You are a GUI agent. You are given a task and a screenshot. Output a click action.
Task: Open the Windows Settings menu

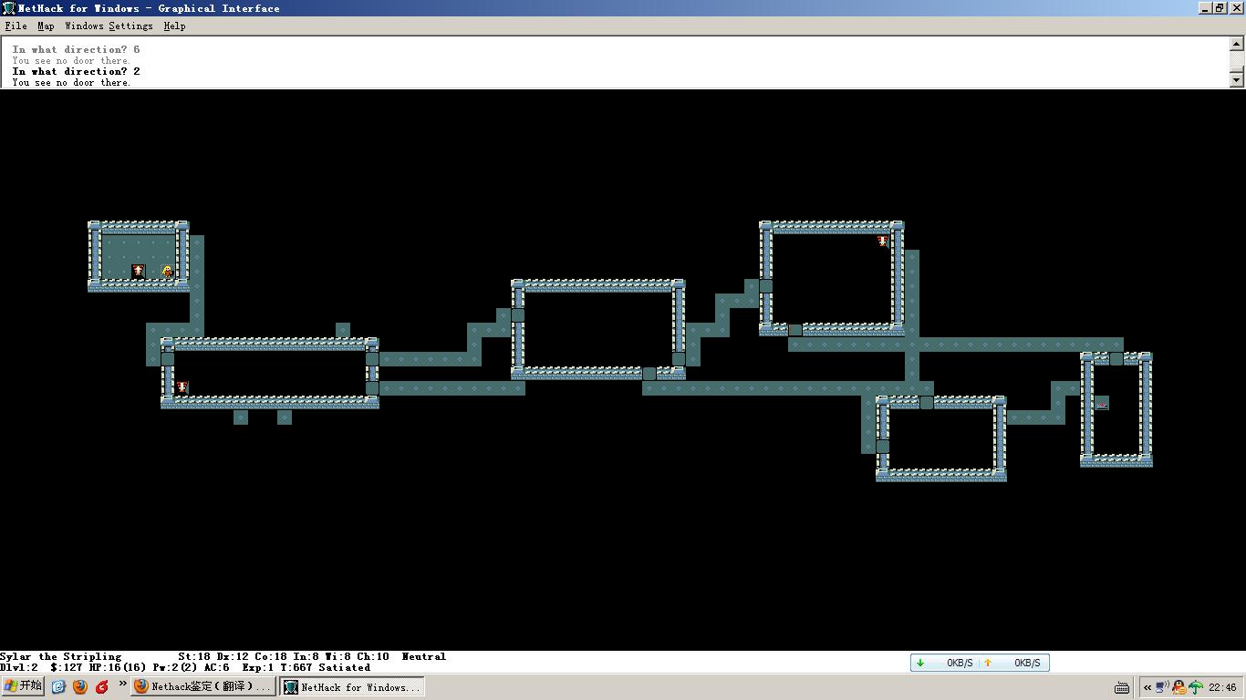coord(109,26)
